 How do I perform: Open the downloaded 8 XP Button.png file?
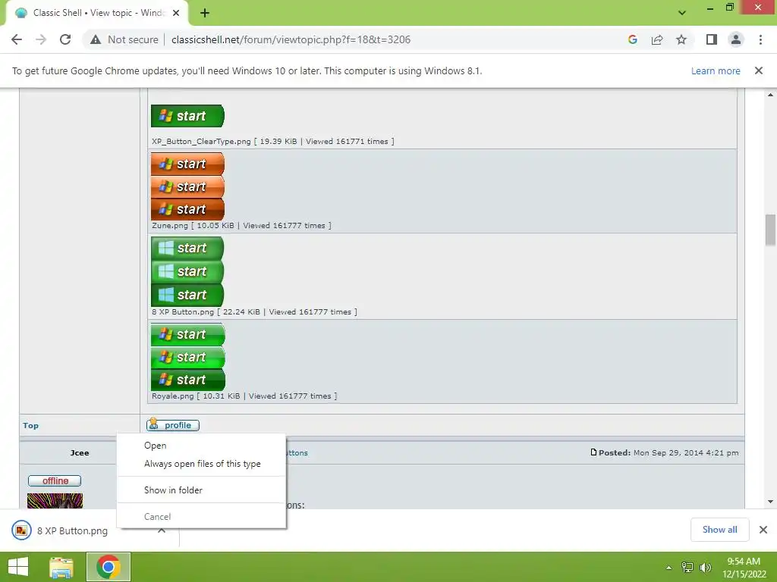(x=72, y=531)
